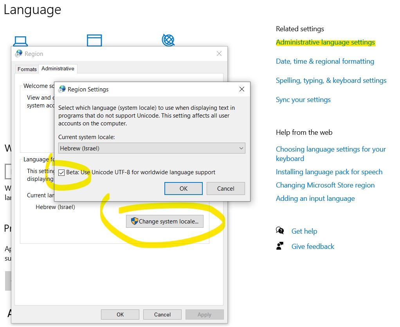This screenshot has width=400, height=327.
Task: Confirm Region Settings with OK
Action: click(x=184, y=188)
